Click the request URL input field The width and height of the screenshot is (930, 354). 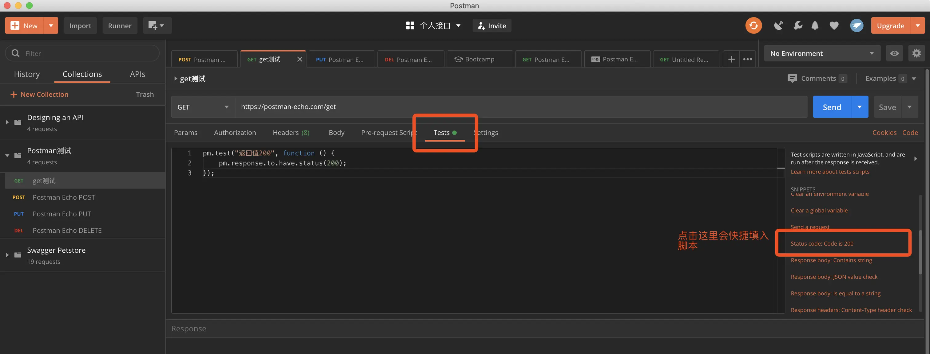(x=520, y=107)
